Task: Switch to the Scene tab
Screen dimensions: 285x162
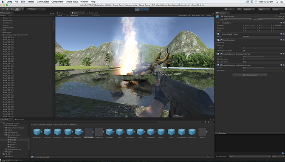Action: pyautogui.click(x=60, y=13)
